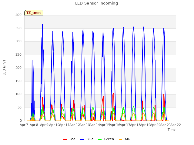Click the Apr 9 x-axis tick label
This screenshot has width=194, height=145.
tap(44, 125)
